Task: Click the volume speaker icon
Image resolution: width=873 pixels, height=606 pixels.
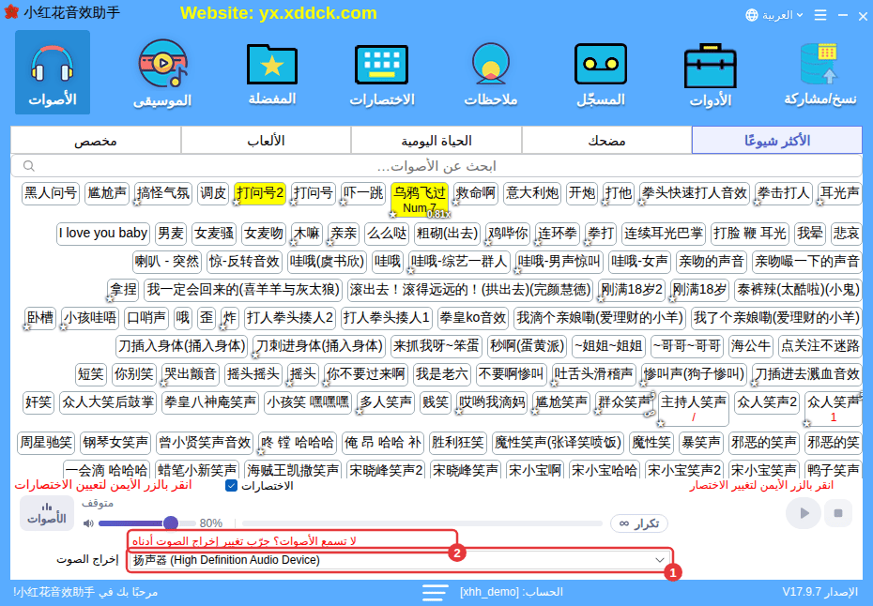Action: pyautogui.click(x=88, y=523)
